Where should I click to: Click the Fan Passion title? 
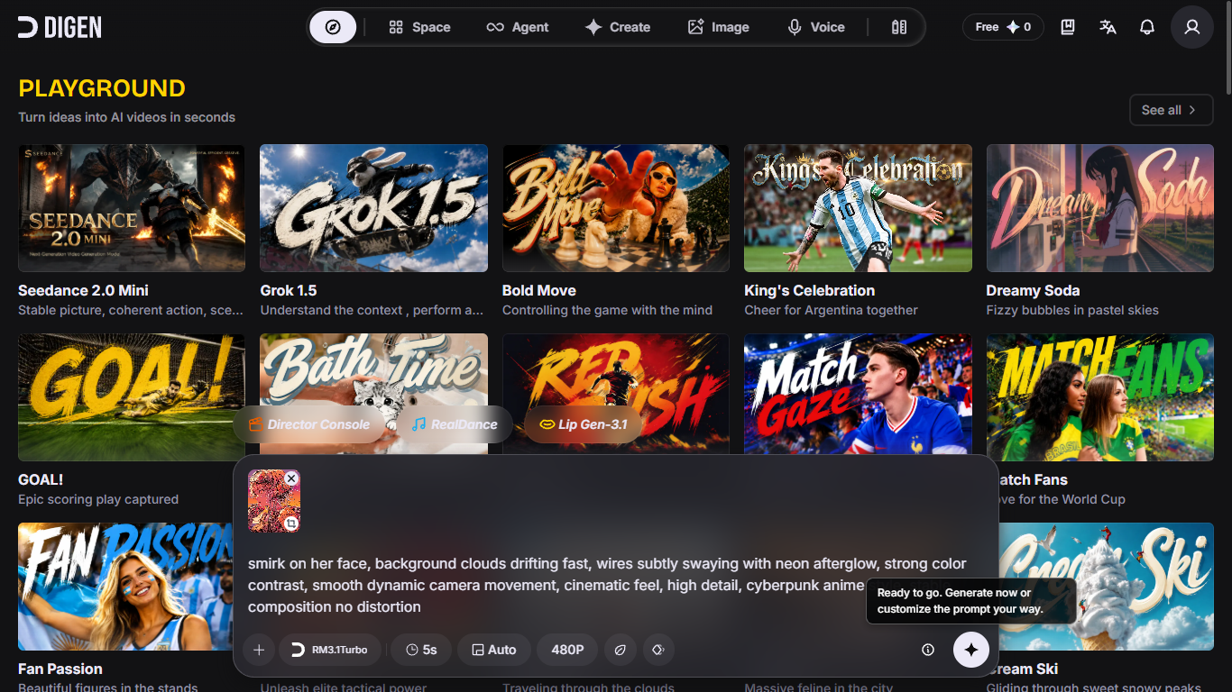point(60,669)
